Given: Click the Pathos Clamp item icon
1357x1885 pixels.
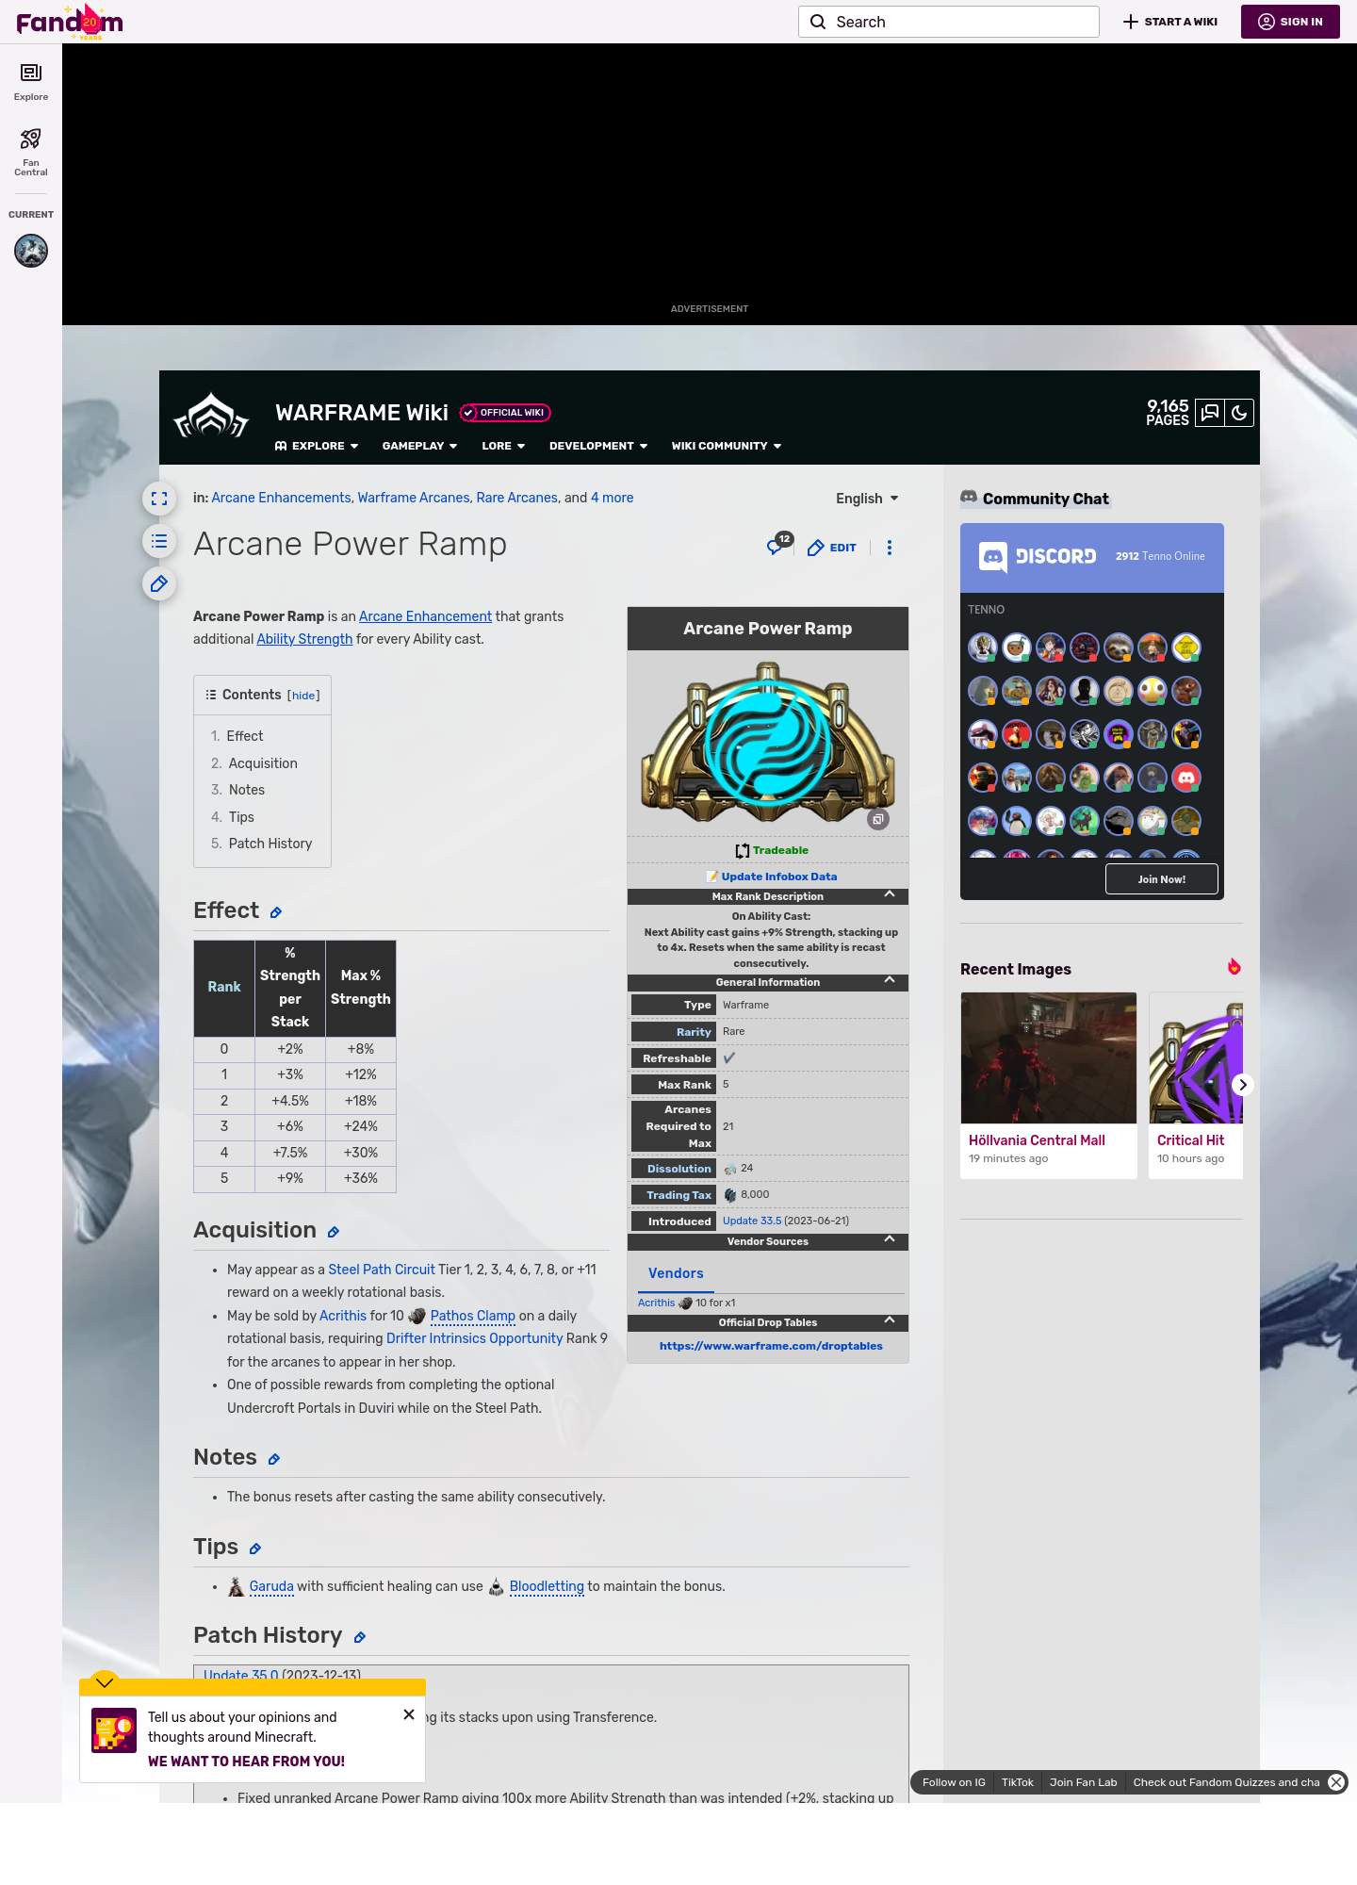Looking at the screenshot, I should click(417, 1316).
